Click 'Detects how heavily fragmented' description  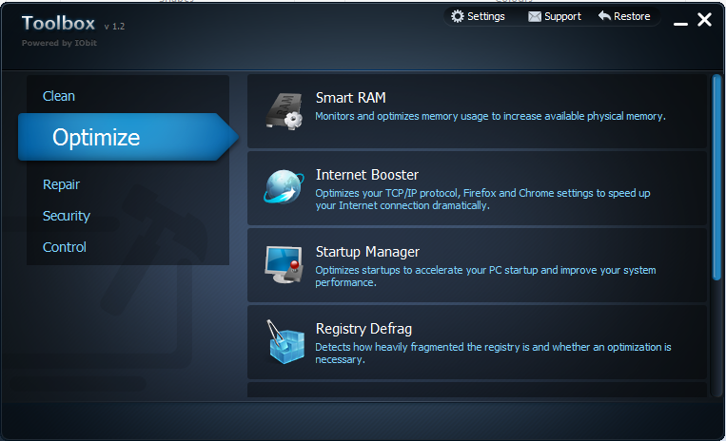493,354
